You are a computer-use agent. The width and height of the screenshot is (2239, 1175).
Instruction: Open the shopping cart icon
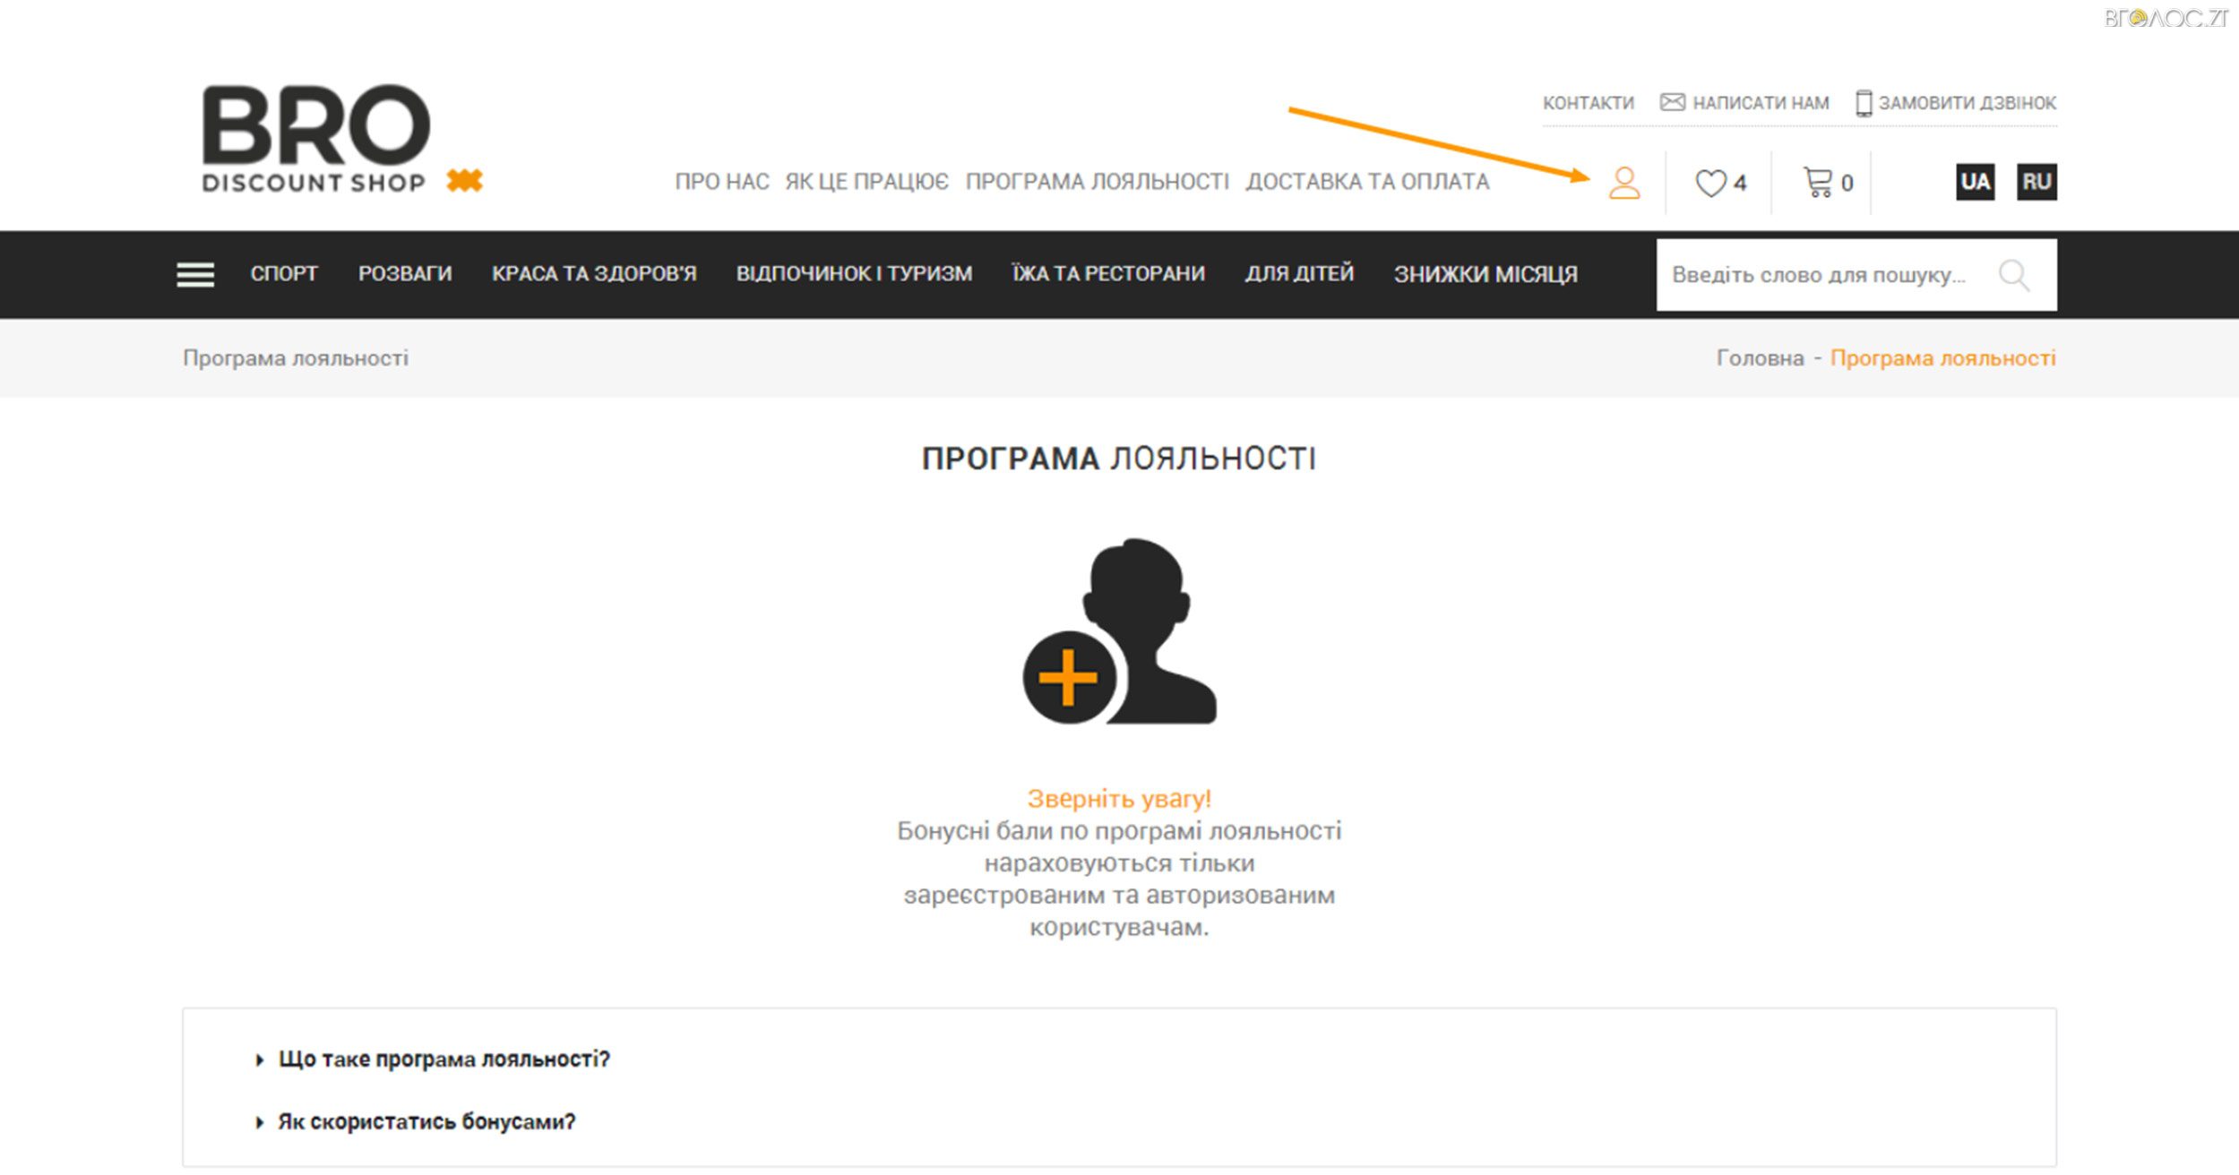tap(1817, 183)
